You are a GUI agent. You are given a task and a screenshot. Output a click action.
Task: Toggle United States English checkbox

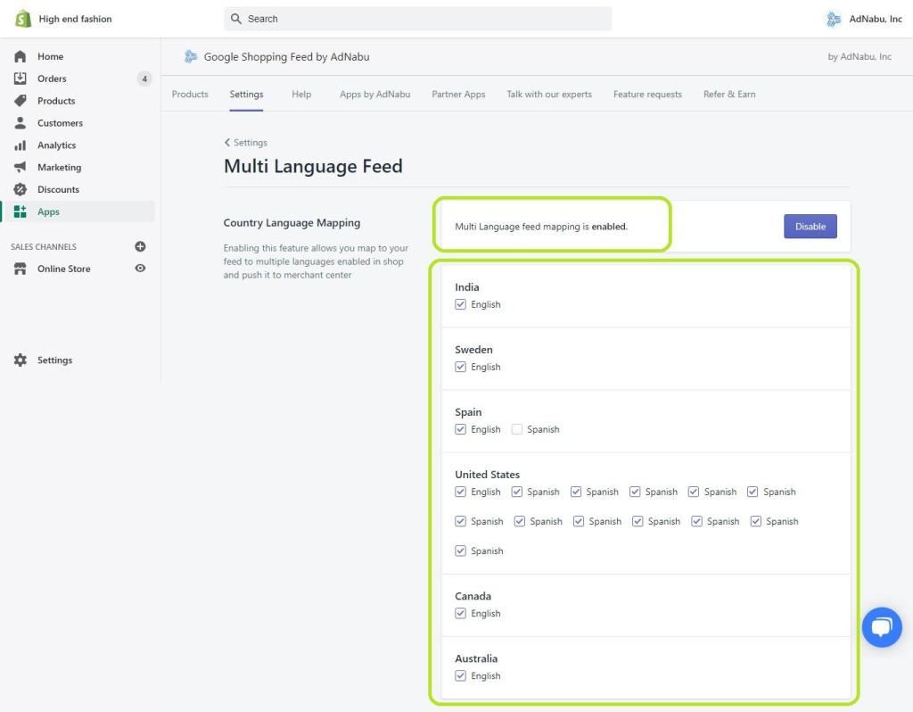(461, 492)
